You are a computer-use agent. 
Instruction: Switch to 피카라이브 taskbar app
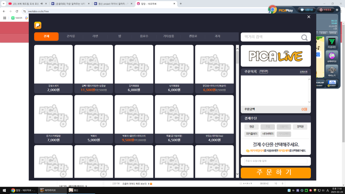pyautogui.click(x=52, y=190)
